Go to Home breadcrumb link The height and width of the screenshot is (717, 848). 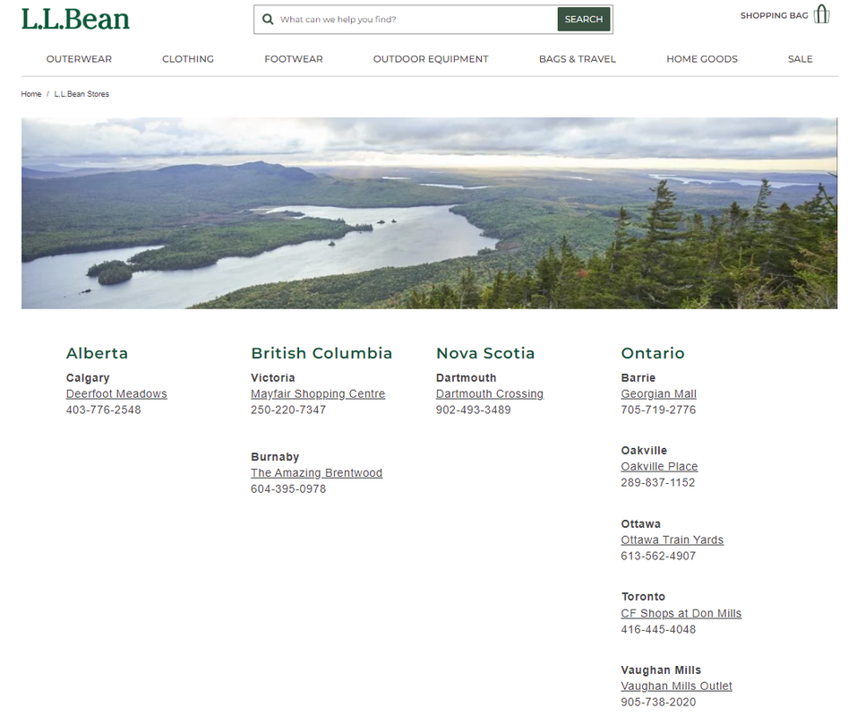[x=31, y=94]
